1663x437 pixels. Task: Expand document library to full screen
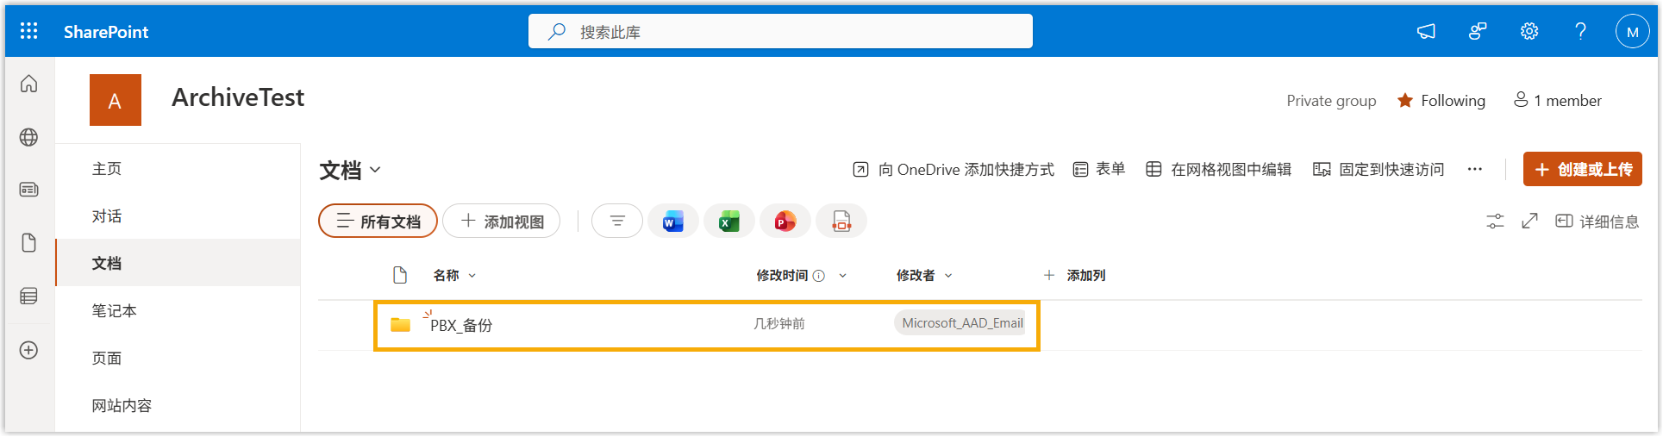pyautogui.click(x=1529, y=222)
